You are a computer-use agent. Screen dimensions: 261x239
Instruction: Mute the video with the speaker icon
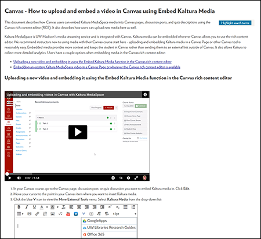[x=19, y=178]
